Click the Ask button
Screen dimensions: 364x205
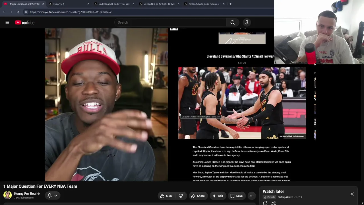pyautogui.click(x=218, y=196)
